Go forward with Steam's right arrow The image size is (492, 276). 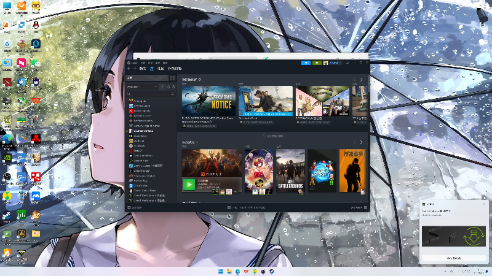pos(135,68)
